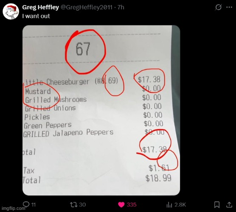Unlike the post via pink heart
The width and height of the screenshot is (236, 212).
(x=121, y=205)
